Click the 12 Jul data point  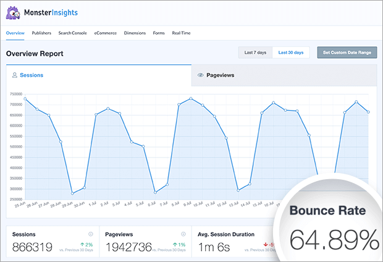click(226, 138)
